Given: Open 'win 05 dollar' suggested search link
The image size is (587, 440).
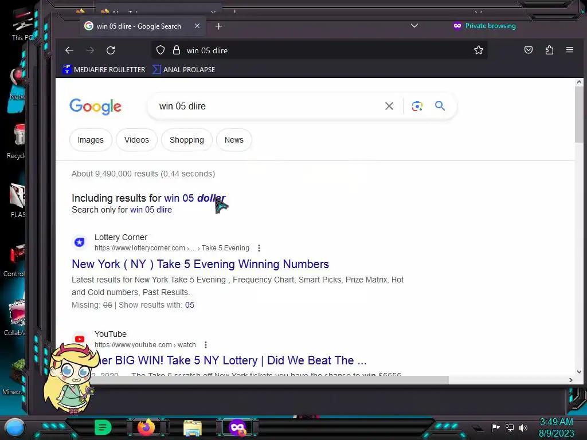Looking at the screenshot, I should point(195,198).
